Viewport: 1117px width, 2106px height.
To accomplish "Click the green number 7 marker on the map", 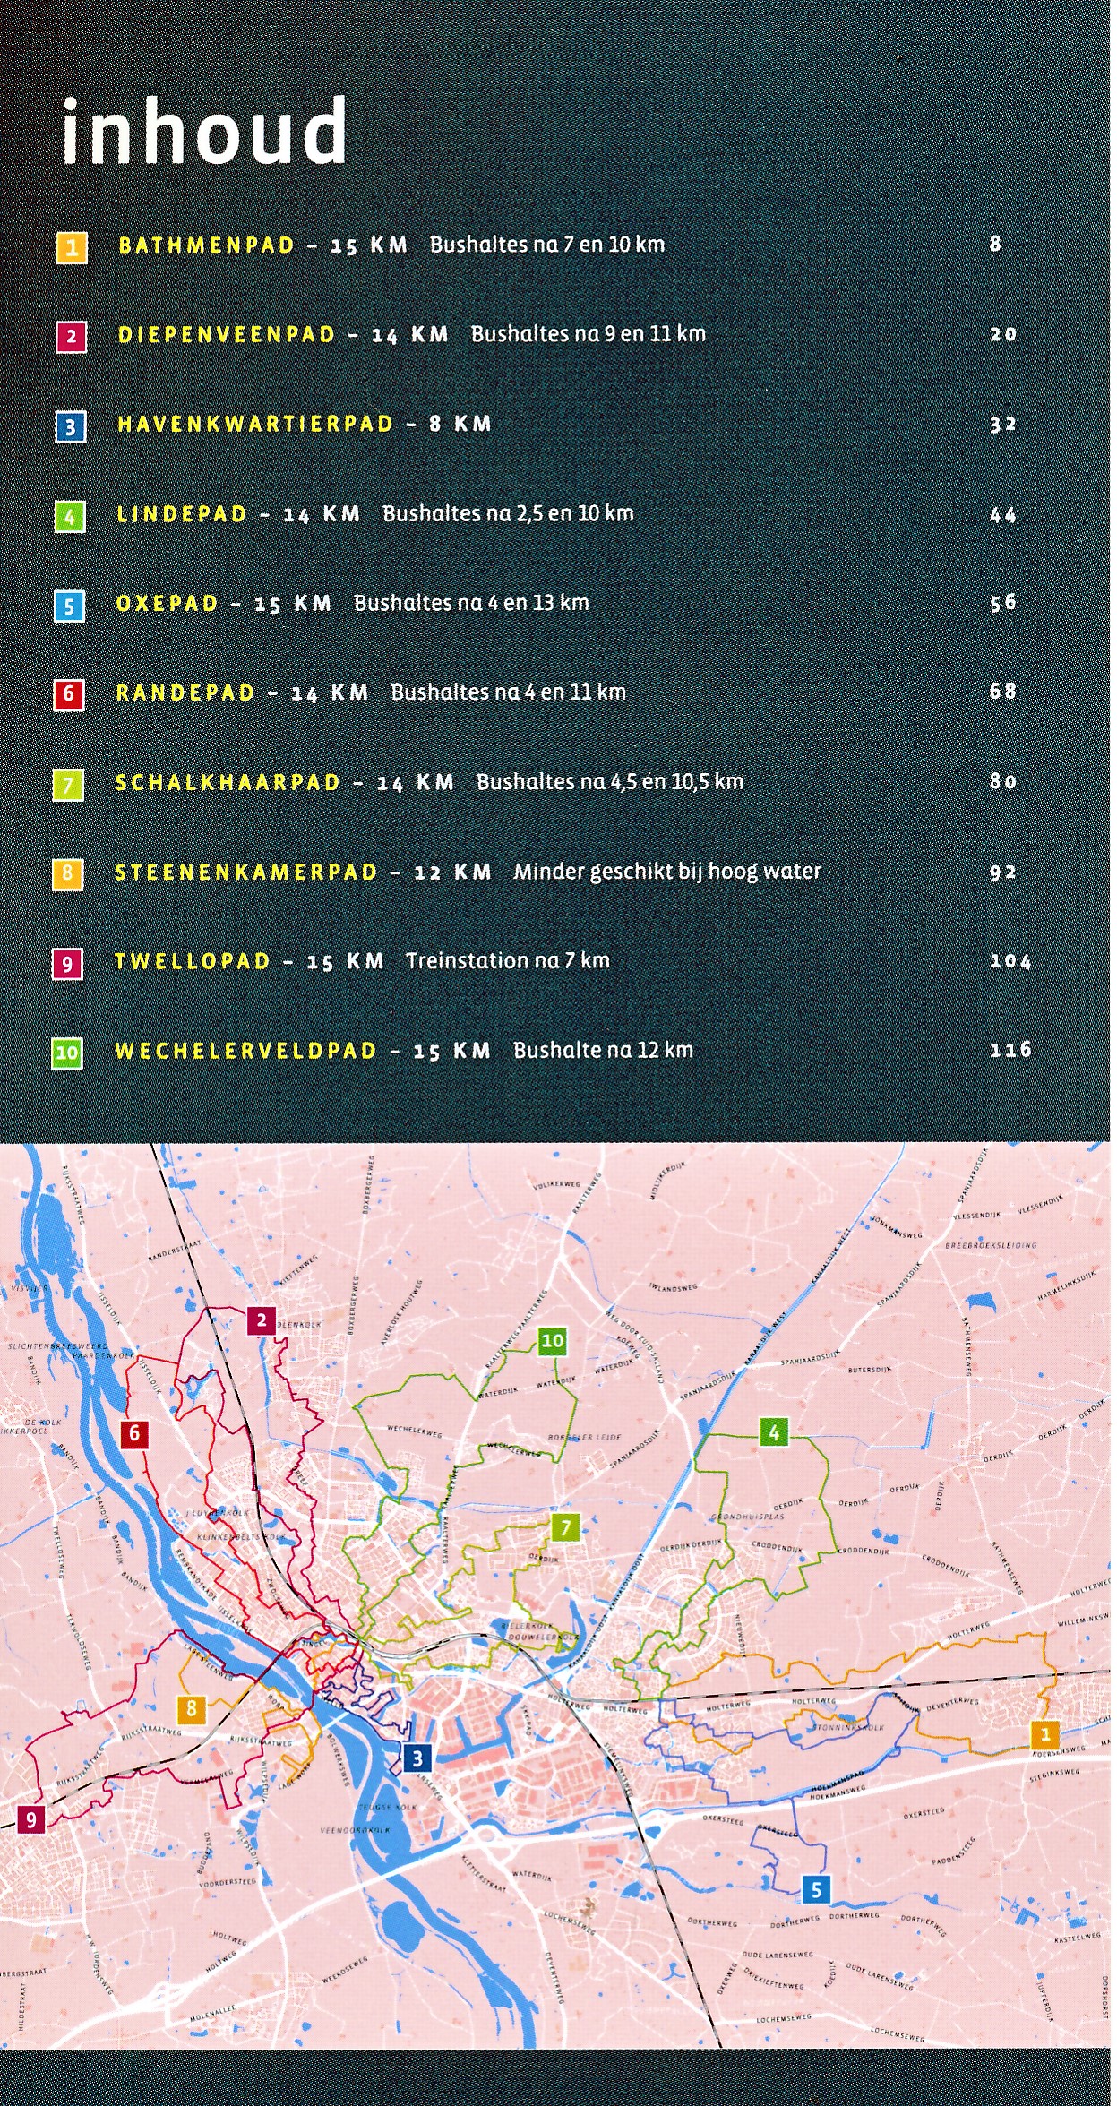I will pyautogui.click(x=565, y=1527).
